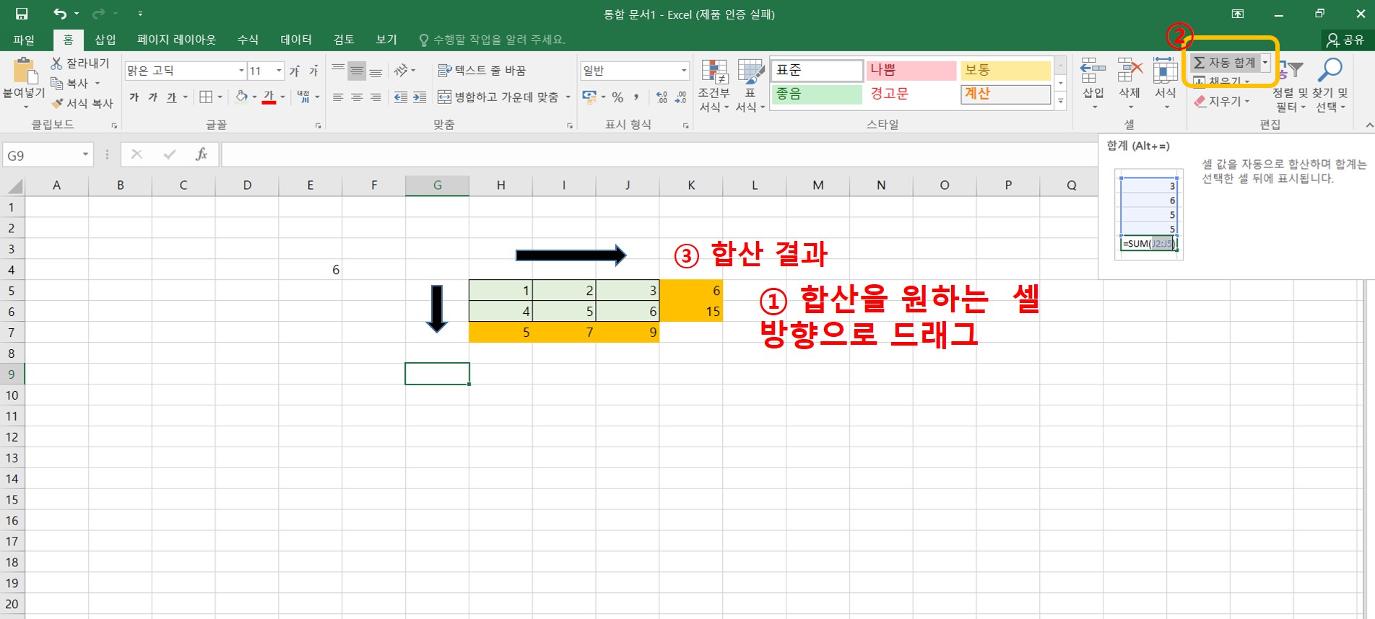The height and width of the screenshot is (619, 1375).
Task: Open the Merge and Center dropdown arrow
Action: (568, 97)
